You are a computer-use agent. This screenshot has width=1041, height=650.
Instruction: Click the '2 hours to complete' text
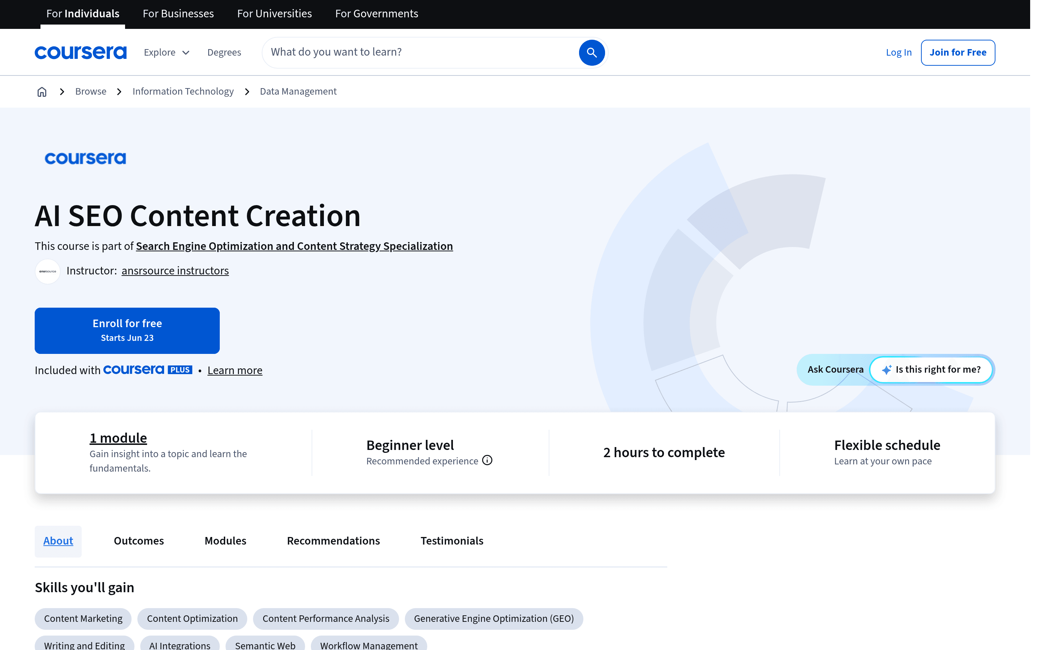coord(664,453)
